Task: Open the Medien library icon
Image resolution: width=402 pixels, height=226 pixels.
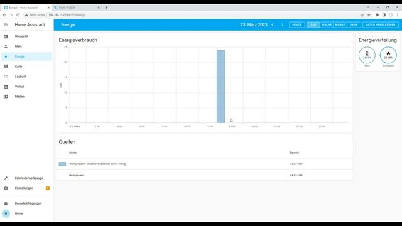Action: [x=6, y=97]
